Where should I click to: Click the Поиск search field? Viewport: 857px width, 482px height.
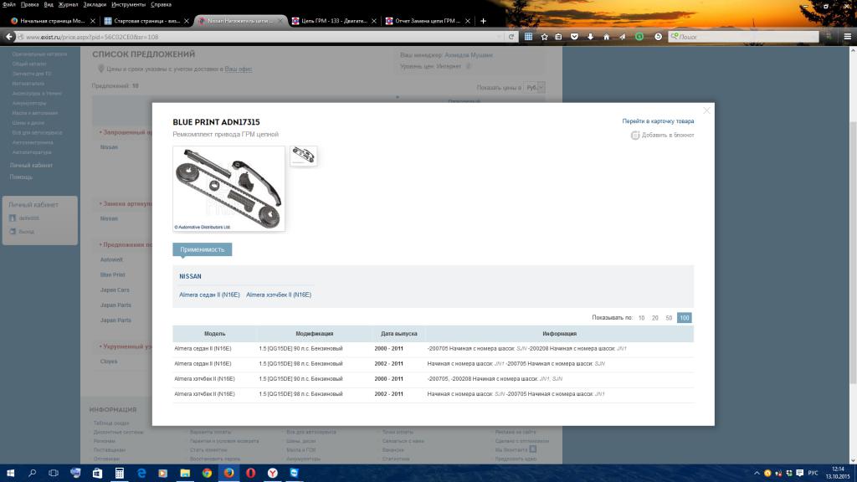coord(743,37)
